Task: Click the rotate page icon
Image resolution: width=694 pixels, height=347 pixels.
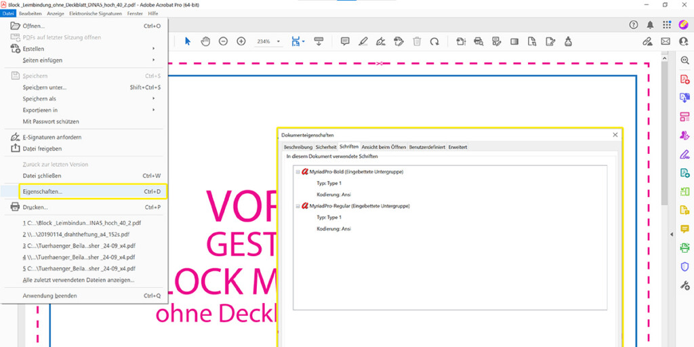Action: click(434, 41)
